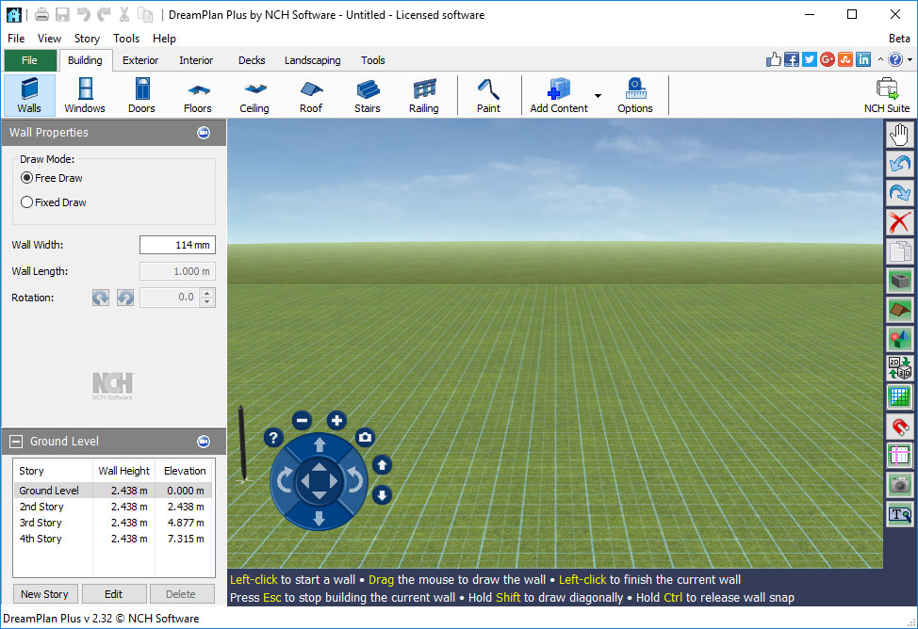Zoom out with the minus navigation button

coord(303,420)
